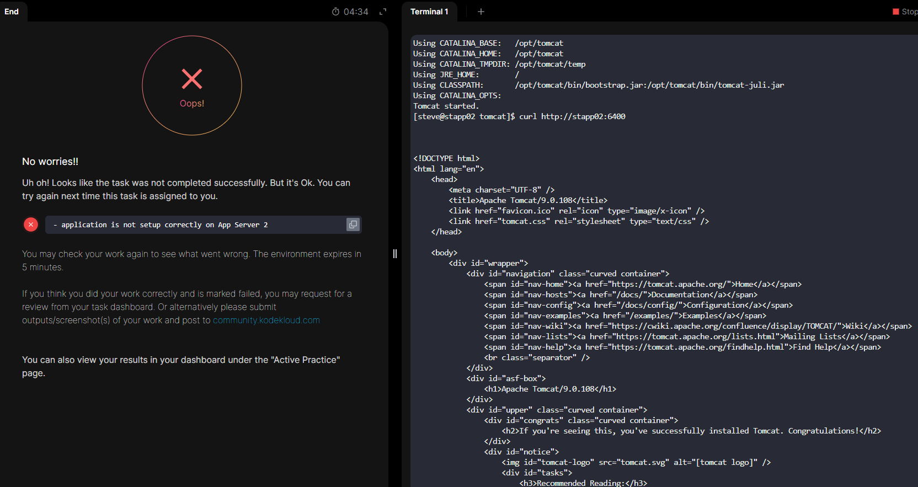Click the 'Tomcat started.' terminal line

pos(446,106)
